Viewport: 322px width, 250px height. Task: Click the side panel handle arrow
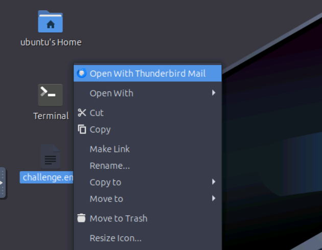click(2, 183)
